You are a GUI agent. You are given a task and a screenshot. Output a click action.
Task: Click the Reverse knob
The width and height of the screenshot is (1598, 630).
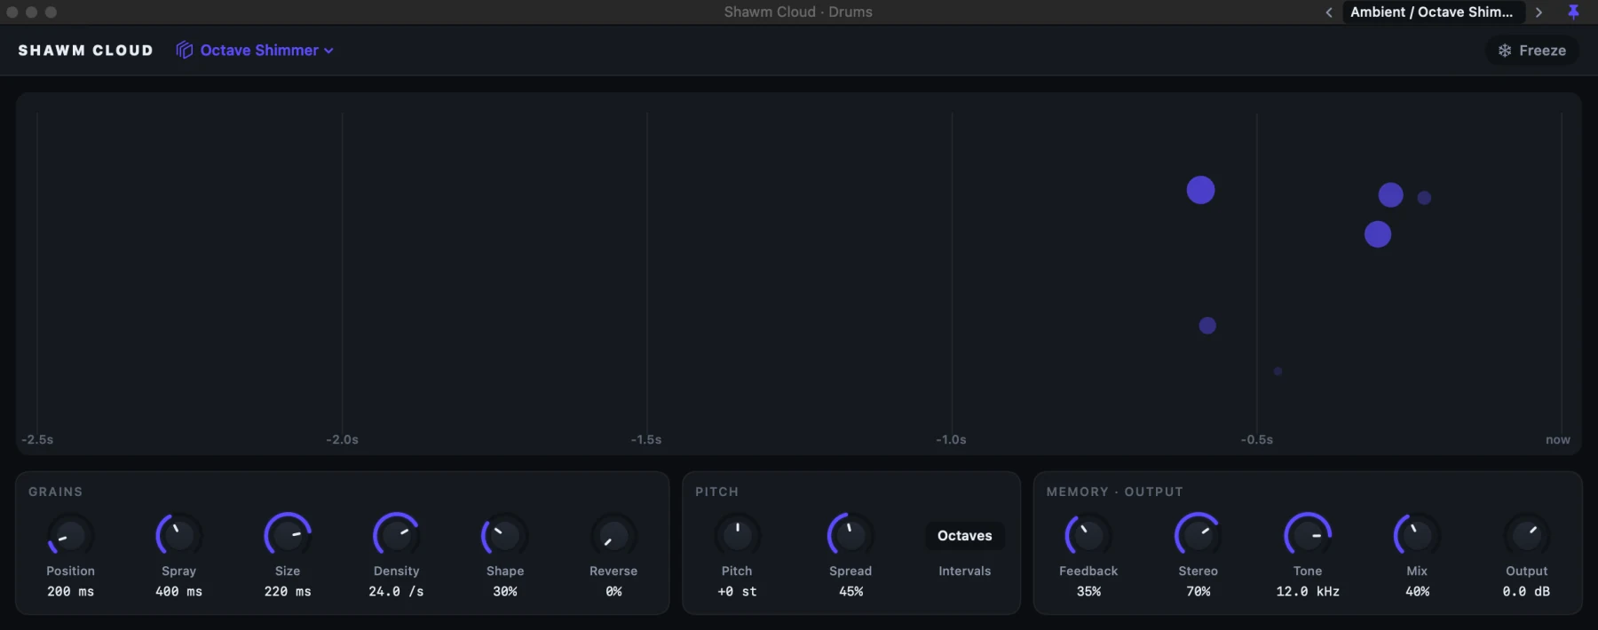613,535
